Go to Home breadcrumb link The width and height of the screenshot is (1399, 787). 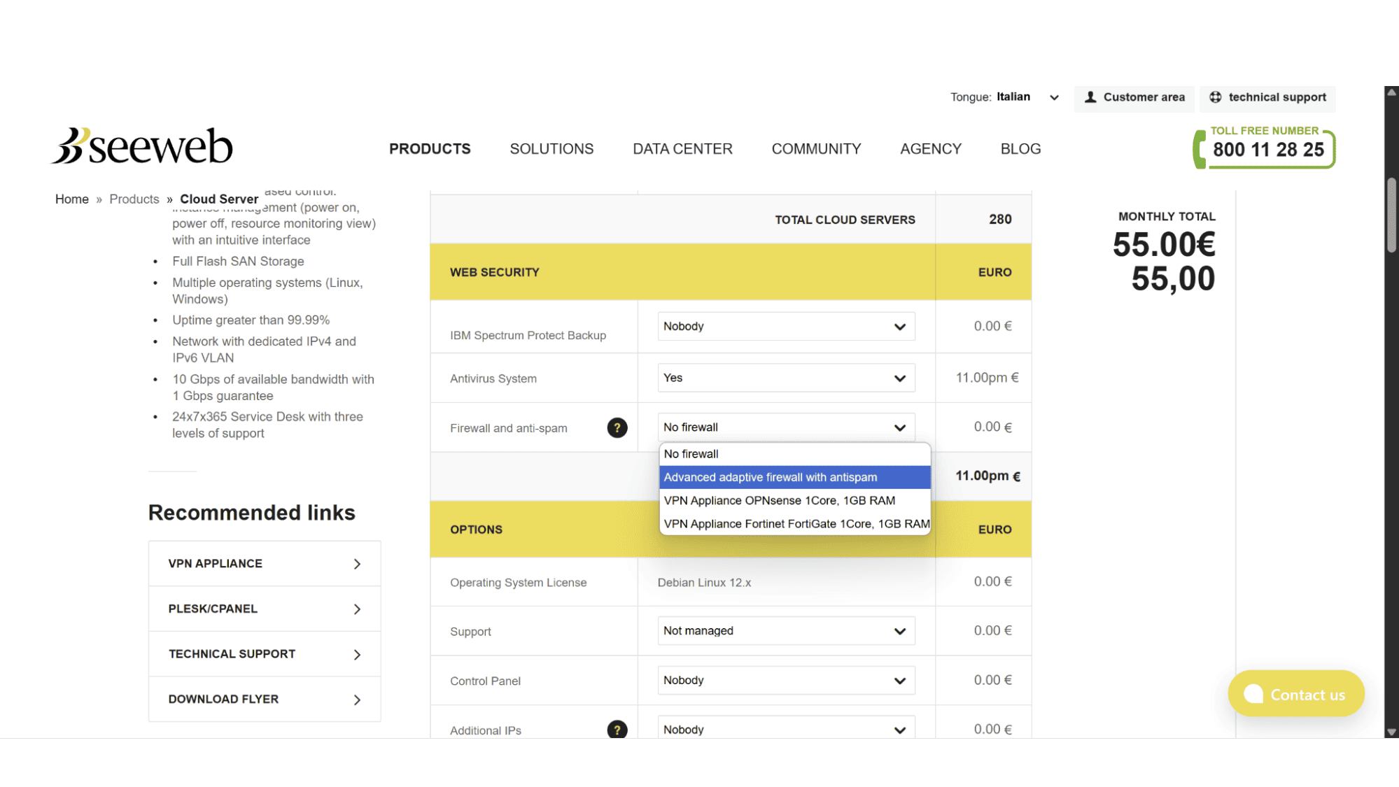[x=72, y=199]
